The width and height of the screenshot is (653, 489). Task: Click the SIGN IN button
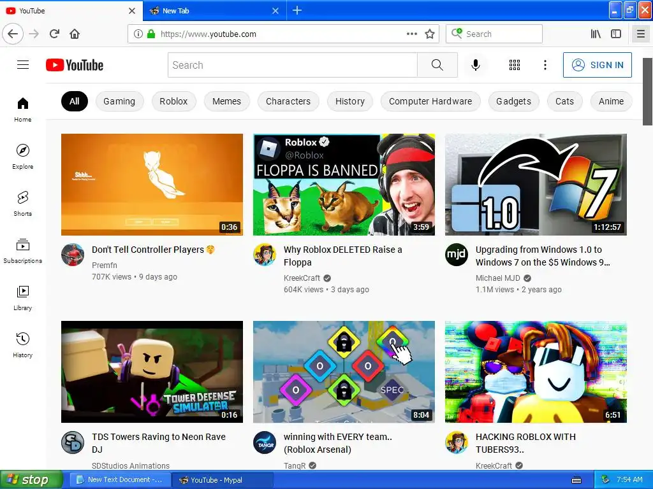(x=597, y=65)
